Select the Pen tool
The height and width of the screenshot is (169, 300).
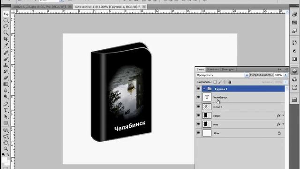click(6, 104)
